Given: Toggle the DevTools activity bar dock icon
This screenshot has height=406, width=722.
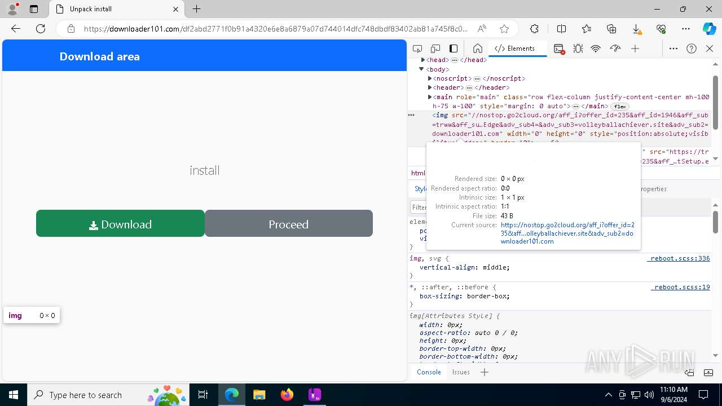Looking at the screenshot, I should coord(454,48).
